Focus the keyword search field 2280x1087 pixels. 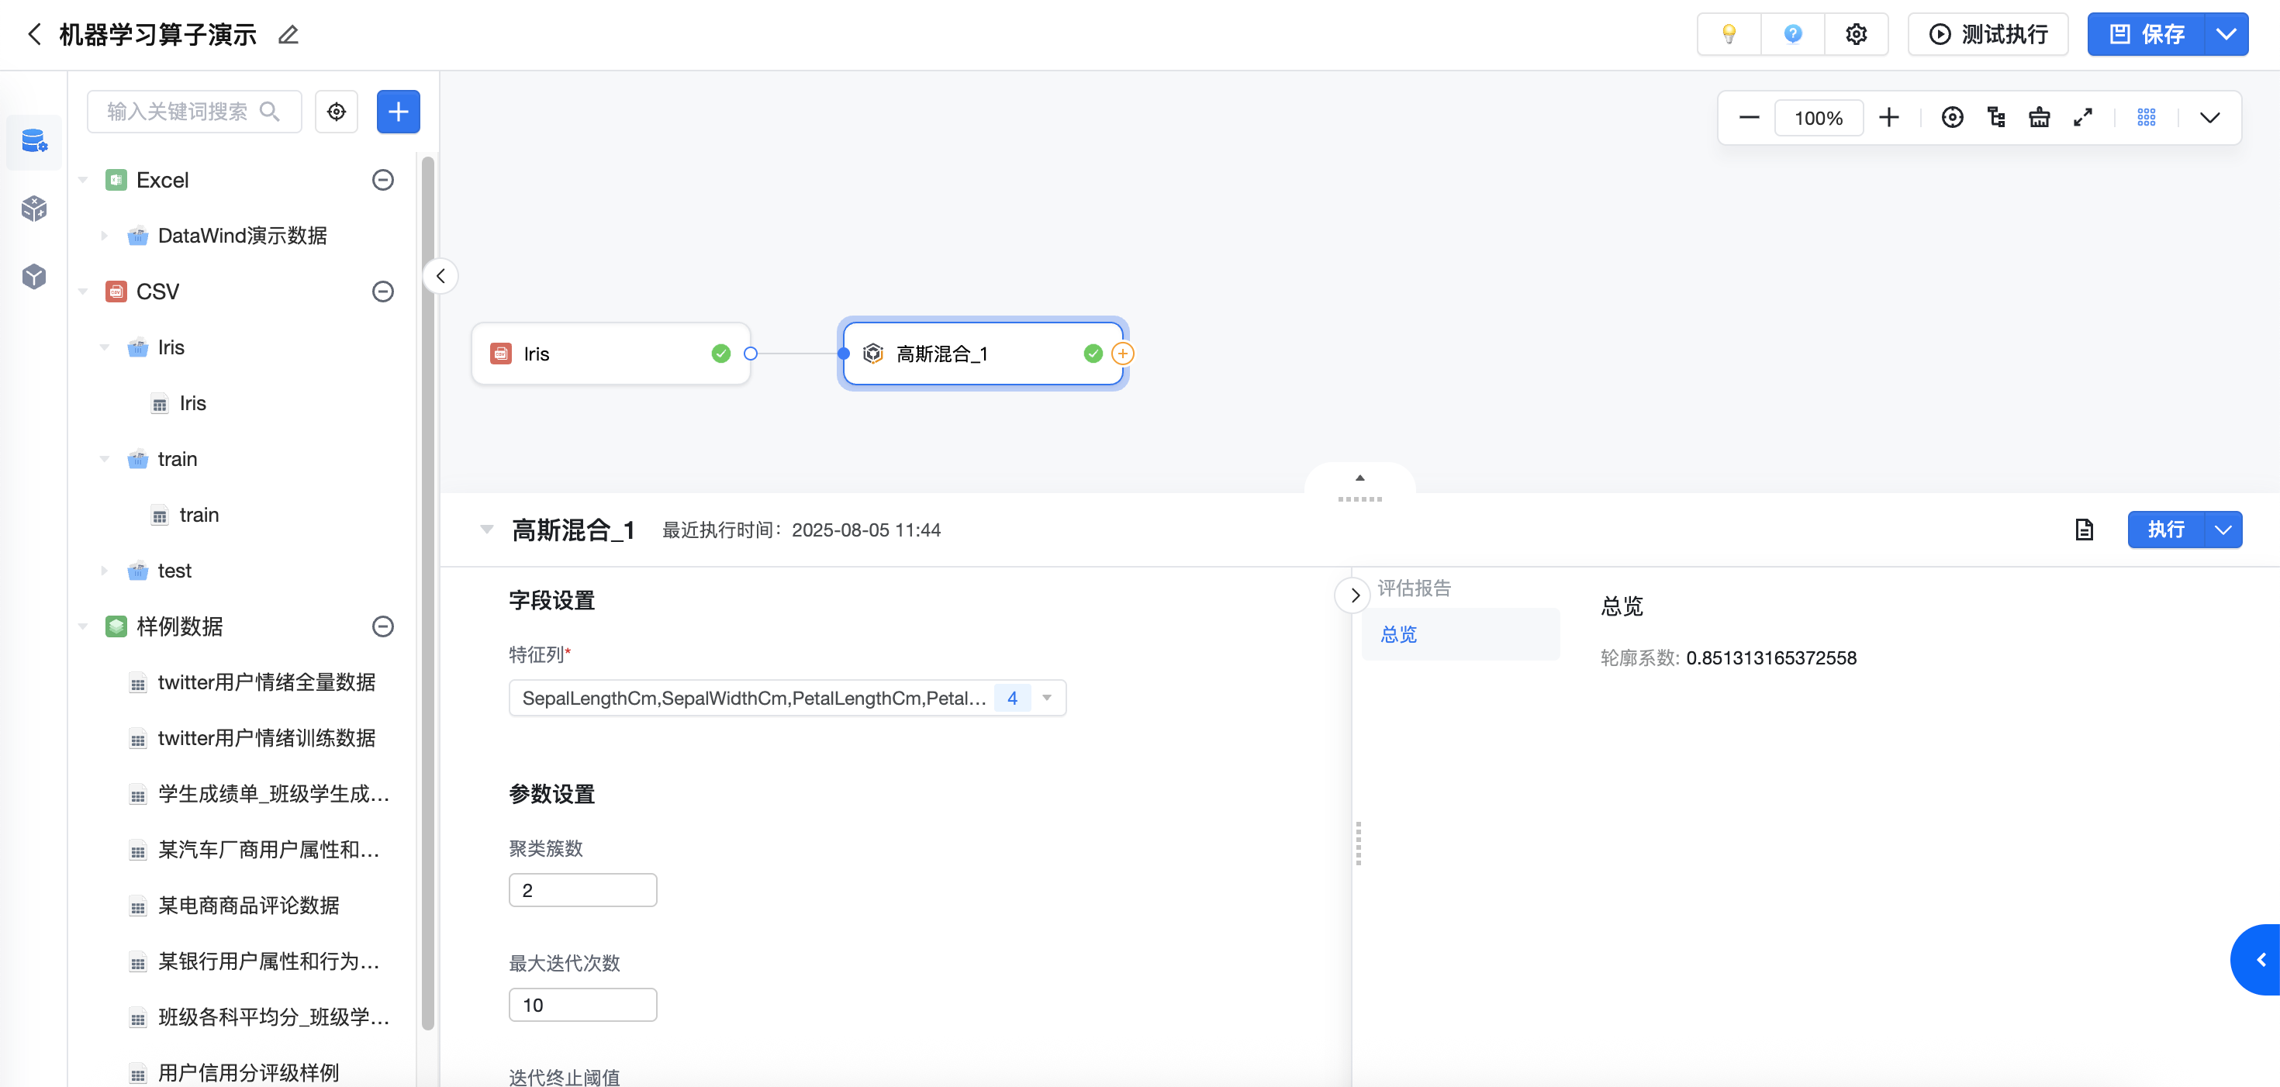(194, 112)
